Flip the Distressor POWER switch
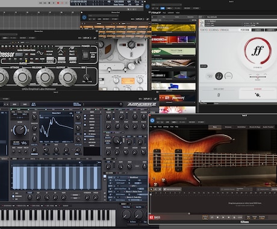Viewport: 277px width, 229px height. (86, 54)
